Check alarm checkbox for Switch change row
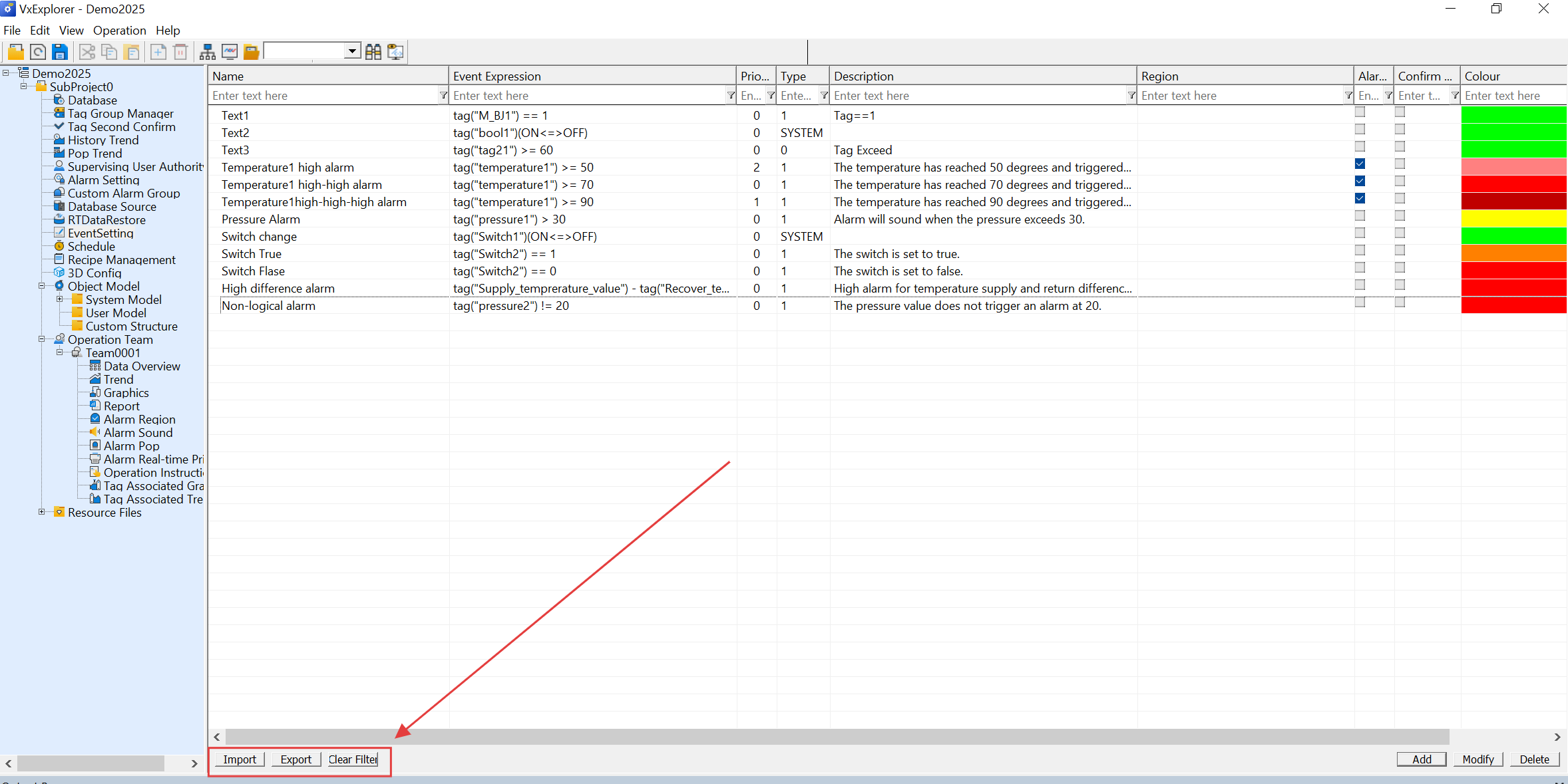The width and height of the screenshot is (1568, 784). coord(1360,233)
